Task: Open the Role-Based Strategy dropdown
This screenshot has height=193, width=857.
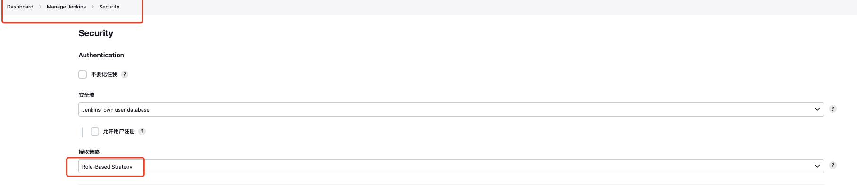Action: point(451,167)
